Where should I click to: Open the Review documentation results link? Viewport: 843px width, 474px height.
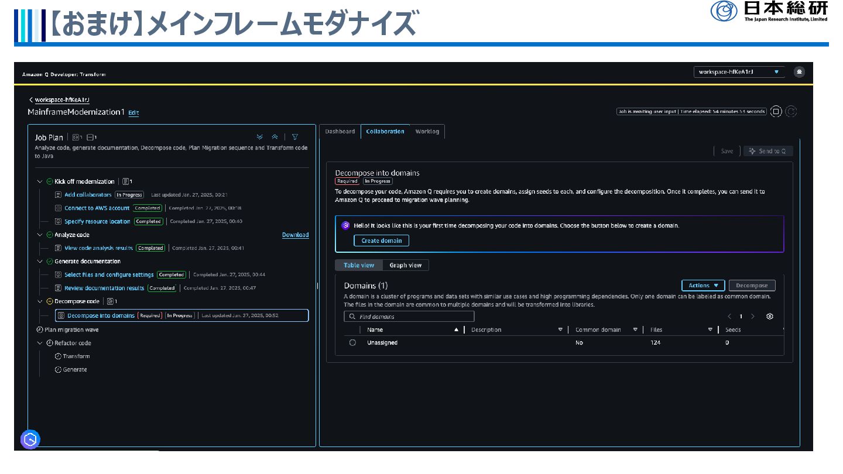[104, 288]
